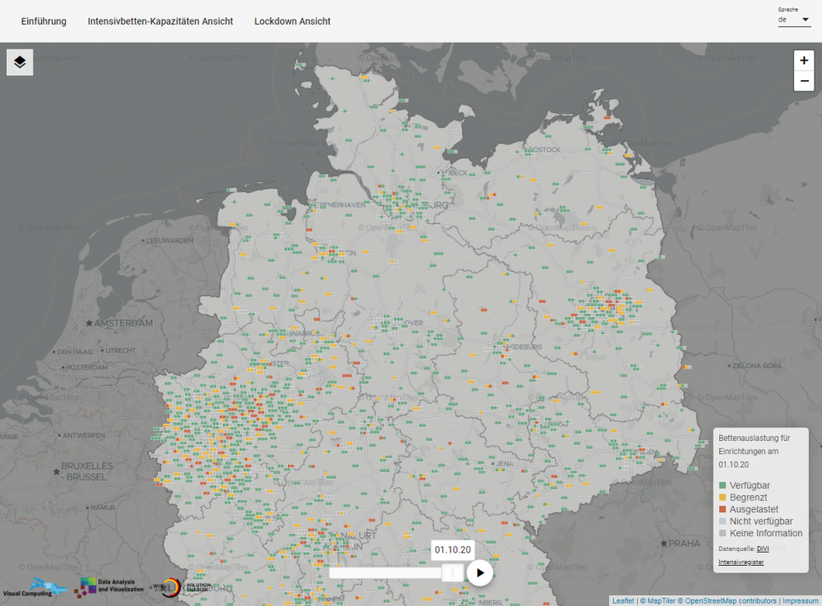Open the OpenStreetMap contributors link
Screen dimensions: 822x606
pyautogui.click(x=727, y=601)
